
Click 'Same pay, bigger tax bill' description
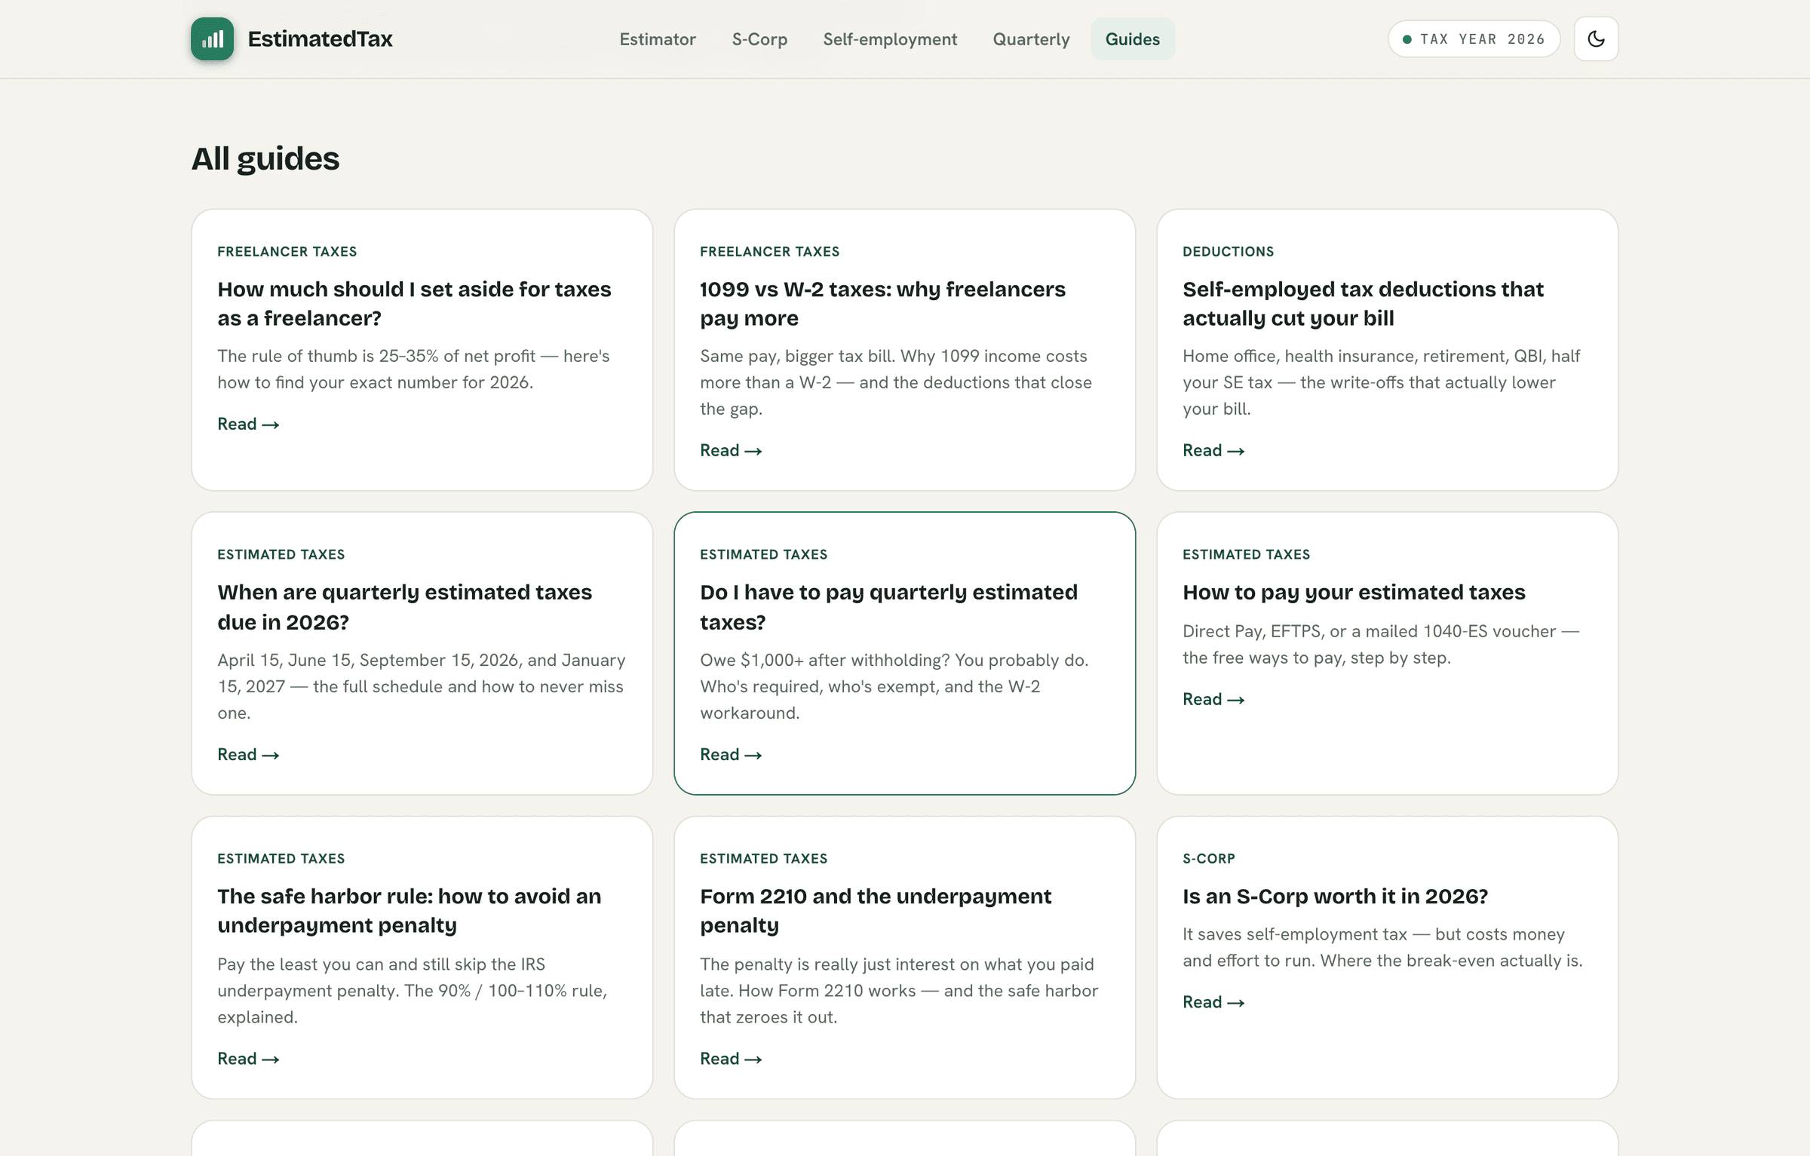coord(895,382)
